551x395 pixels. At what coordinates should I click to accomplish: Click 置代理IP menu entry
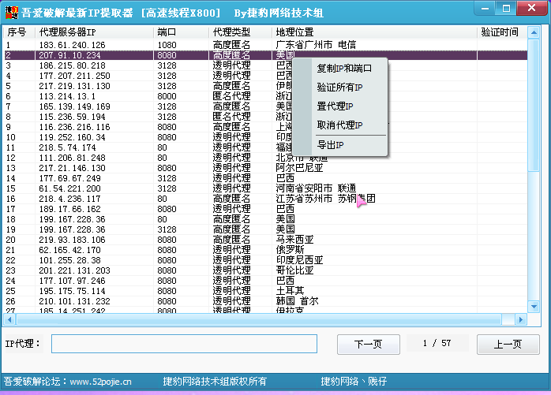(335, 106)
